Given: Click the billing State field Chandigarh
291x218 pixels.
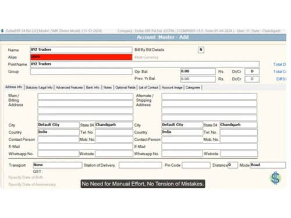Looking at the screenshot, I should click(x=114, y=125).
